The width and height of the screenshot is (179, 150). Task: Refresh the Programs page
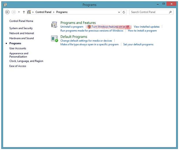(x=124, y=12)
